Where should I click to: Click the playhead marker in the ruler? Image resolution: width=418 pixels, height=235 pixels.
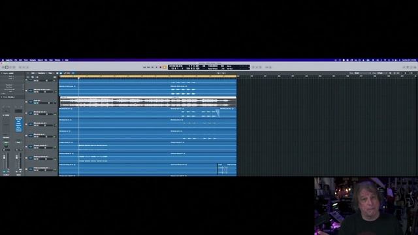click(x=78, y=78)
